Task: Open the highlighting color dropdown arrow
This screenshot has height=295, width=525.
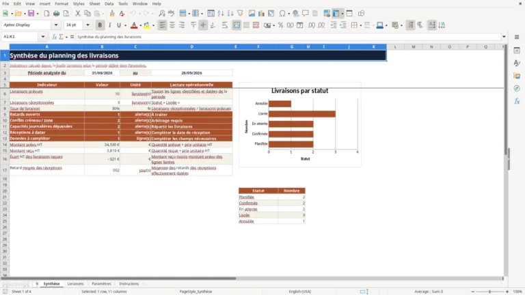Action: (153, 25)
